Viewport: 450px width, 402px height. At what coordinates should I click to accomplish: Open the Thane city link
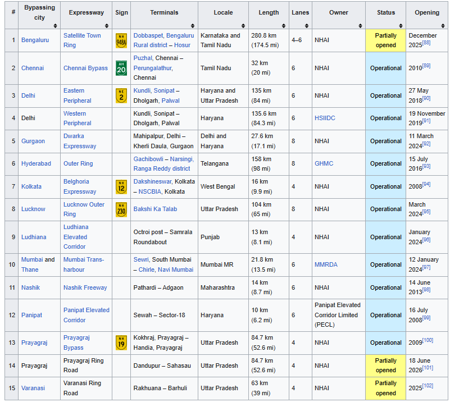(30, 270)
